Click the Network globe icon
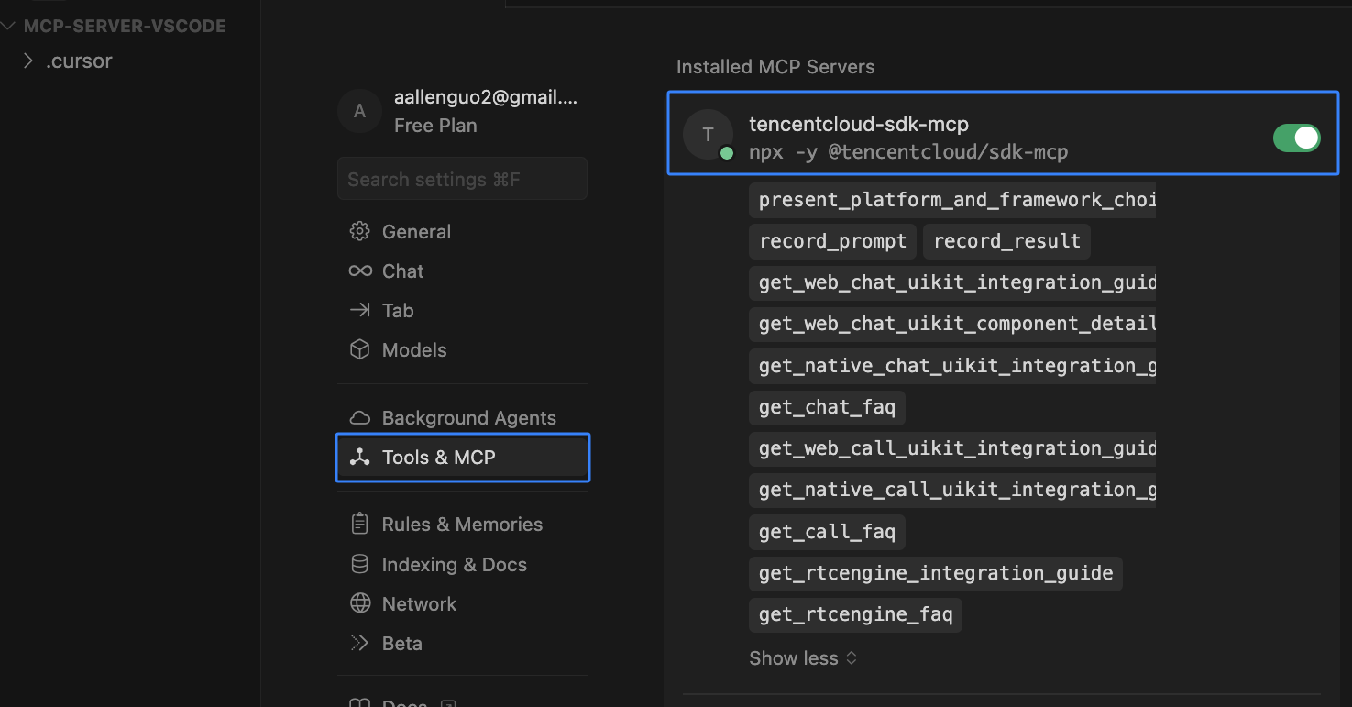 pyautogui.click(x=359, y=603)
